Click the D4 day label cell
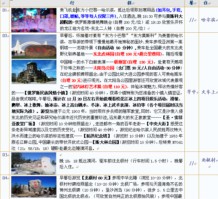 pyautogui.click(x=5, y=178)
